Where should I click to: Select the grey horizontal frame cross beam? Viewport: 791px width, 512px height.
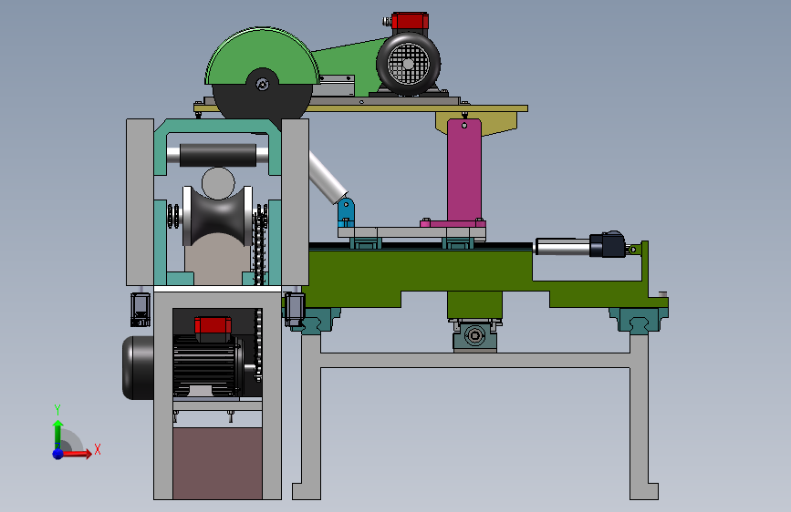click(x=474, y=360)
